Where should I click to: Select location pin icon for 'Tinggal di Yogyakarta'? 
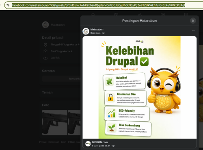coord(45,45)
